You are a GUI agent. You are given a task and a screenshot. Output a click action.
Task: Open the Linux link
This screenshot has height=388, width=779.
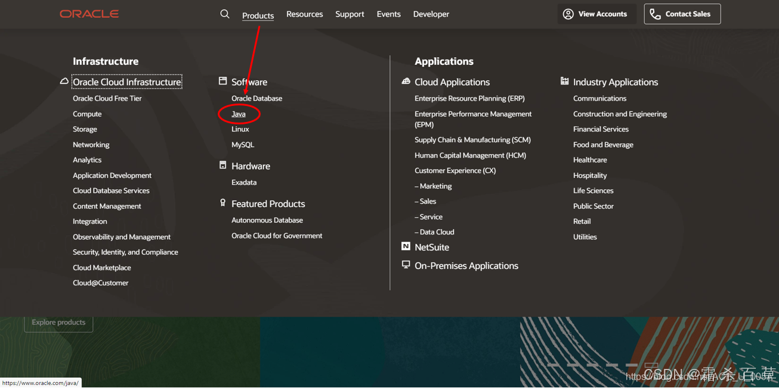click(240, 129)
